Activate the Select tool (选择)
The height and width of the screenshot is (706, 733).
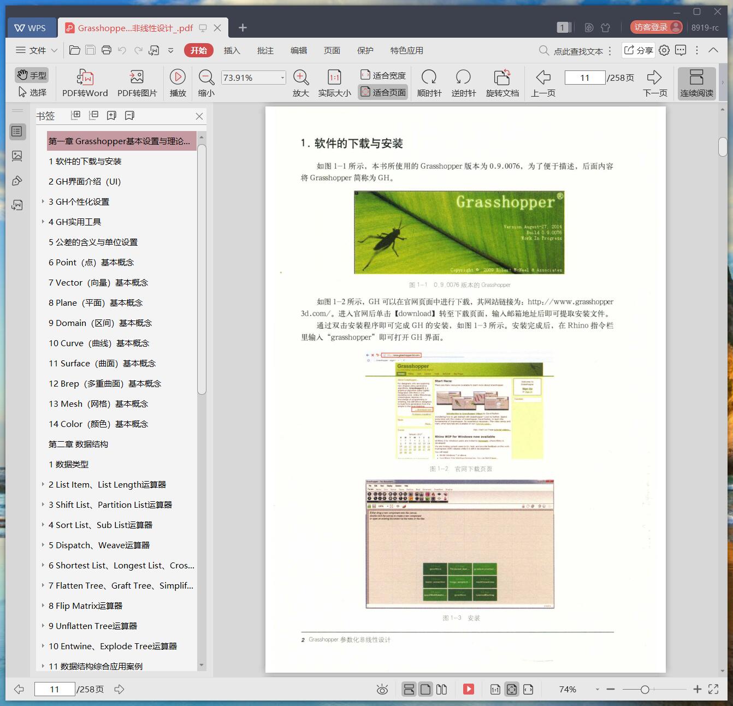(x=32, y=92)
